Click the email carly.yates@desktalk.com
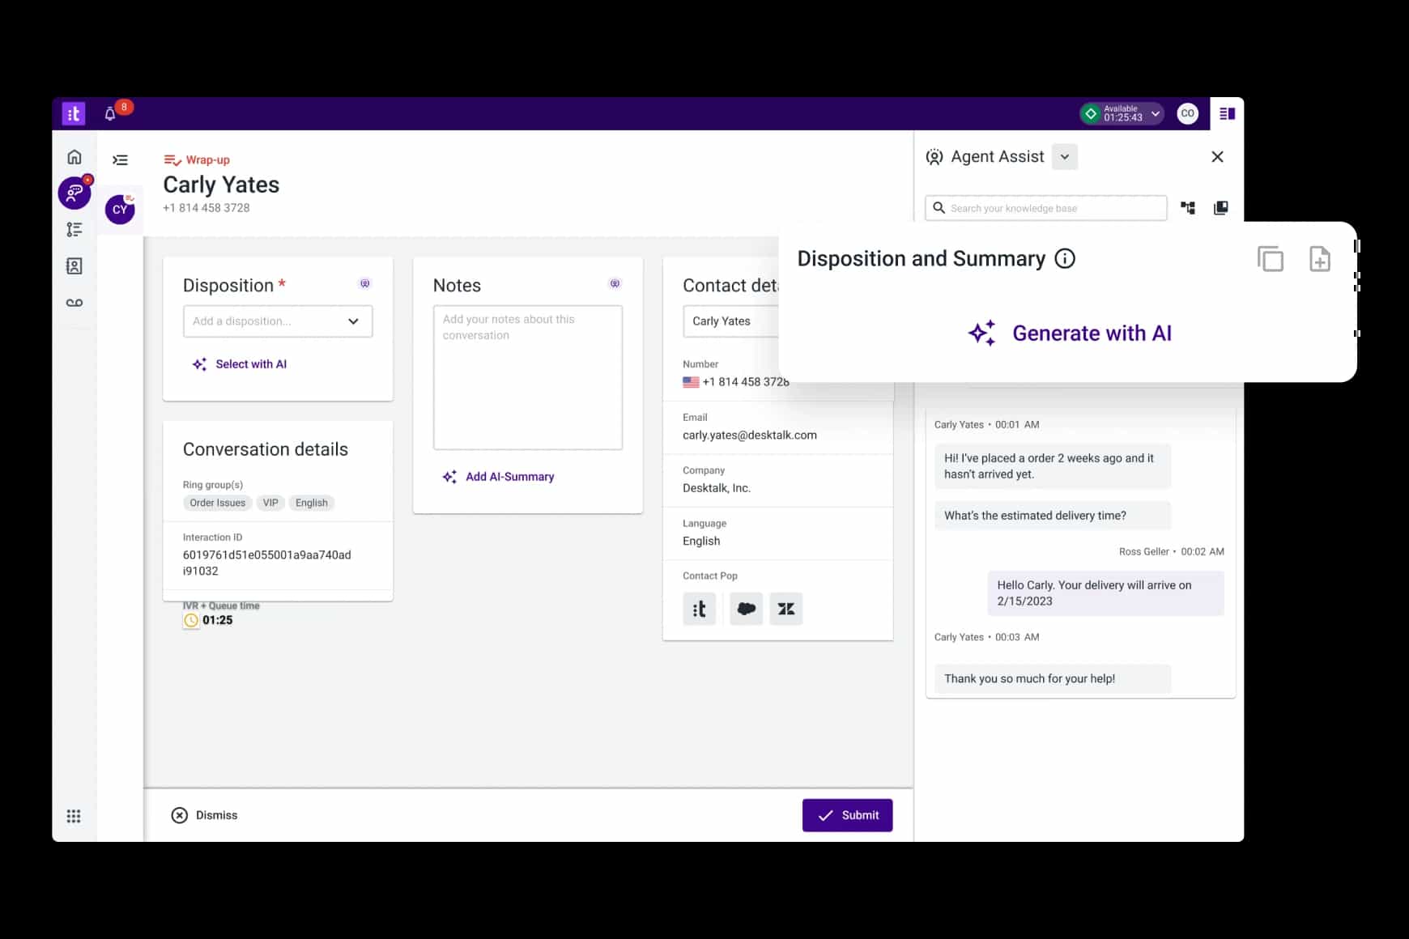1409x939 pixels. (750, 436)
